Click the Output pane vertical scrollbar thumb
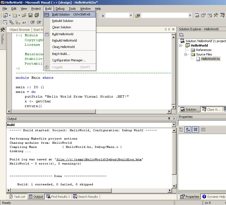226x205 pixels. [x=174, y=154]
